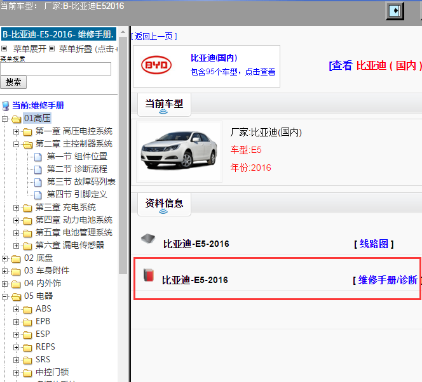Viewport: 422px width, 382px height.
Task: Click the page icon of 第三节 故障码列表
Action: tap(37, 182)
